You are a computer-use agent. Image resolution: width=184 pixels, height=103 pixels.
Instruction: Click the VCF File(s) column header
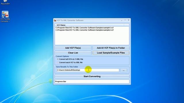pyautogui.click(x=89, y=25)
